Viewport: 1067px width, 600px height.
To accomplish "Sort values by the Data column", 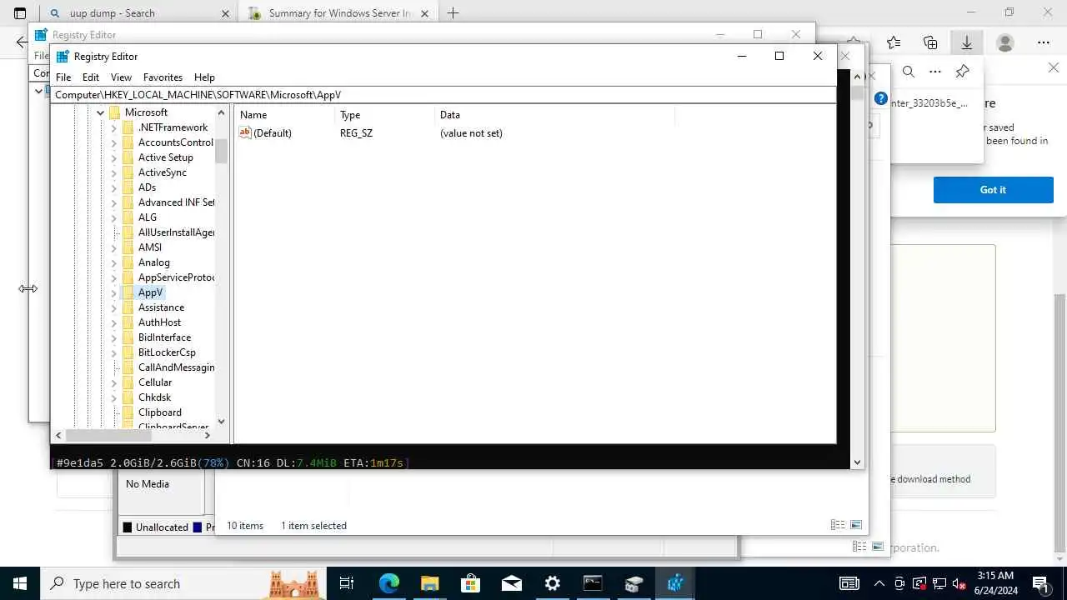I will click(x=554, y=115).
